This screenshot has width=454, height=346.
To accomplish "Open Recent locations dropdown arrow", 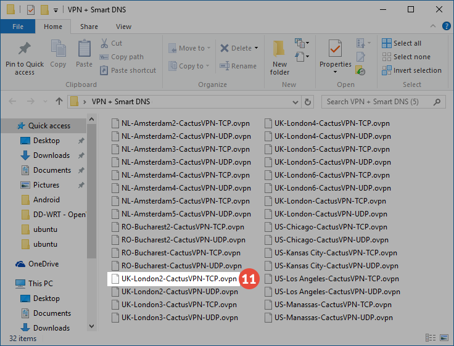I will pos(45,102).
